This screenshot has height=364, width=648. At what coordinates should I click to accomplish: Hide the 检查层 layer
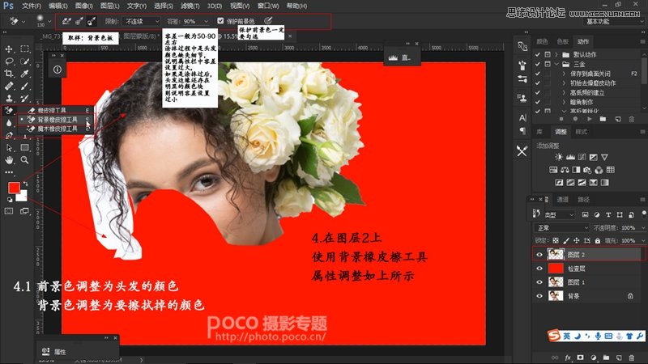click(539, 269)
